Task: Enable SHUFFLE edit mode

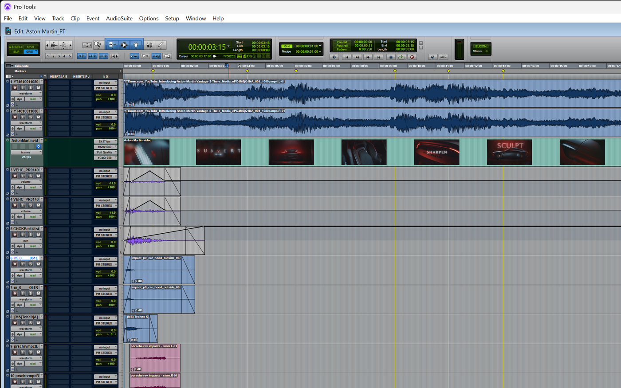Action: pos(17,47)
